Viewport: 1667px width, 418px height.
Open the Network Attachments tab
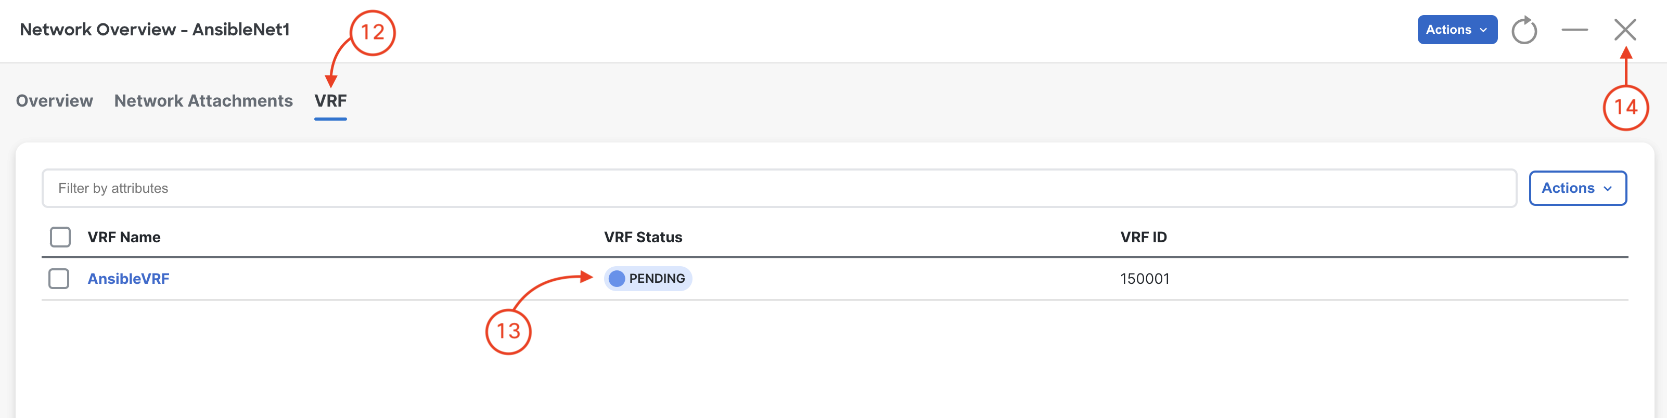click(203, 101)
